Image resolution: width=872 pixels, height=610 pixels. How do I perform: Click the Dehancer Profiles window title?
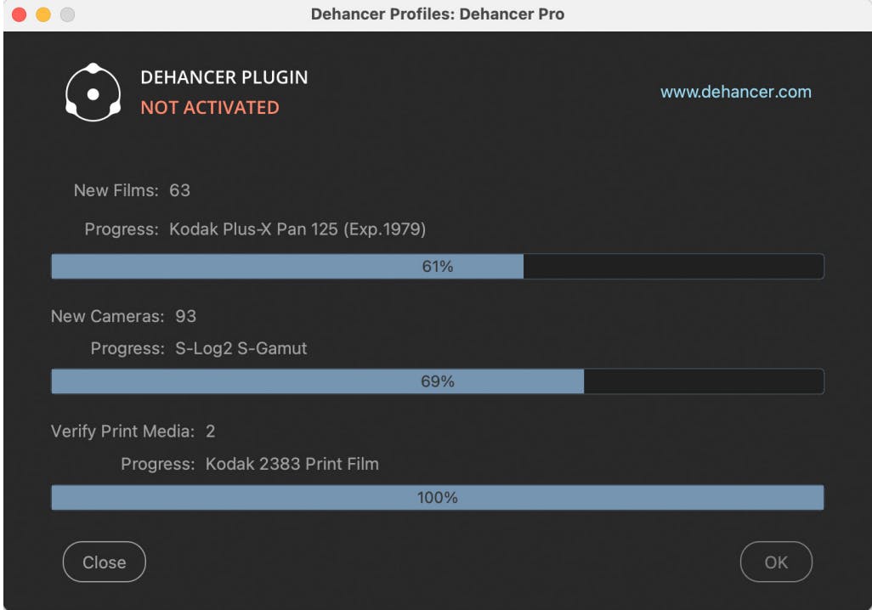point(437,14)
